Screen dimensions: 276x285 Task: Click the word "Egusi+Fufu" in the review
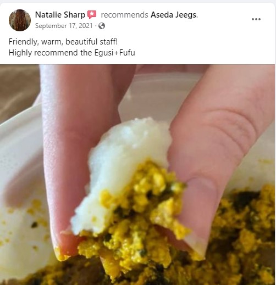(115, 53)
